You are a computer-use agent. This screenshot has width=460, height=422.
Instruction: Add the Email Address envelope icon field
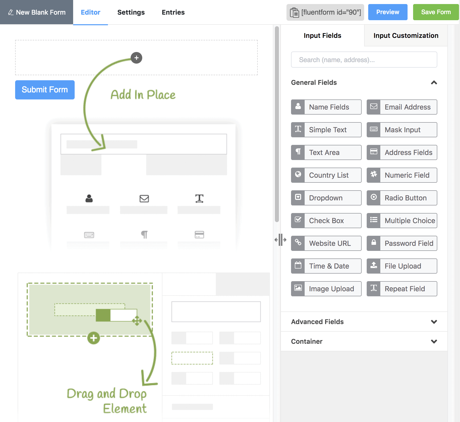click(373, 107)
